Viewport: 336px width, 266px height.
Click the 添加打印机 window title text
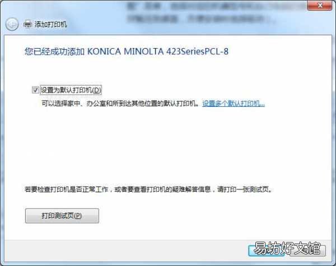point(50,25)
